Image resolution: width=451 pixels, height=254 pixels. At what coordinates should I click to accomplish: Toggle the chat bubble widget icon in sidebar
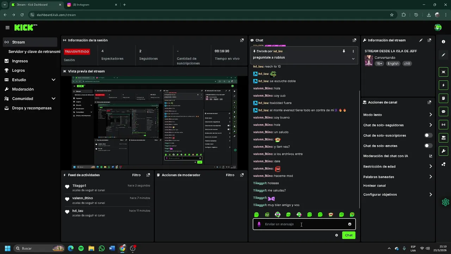(x=443, y=111)
